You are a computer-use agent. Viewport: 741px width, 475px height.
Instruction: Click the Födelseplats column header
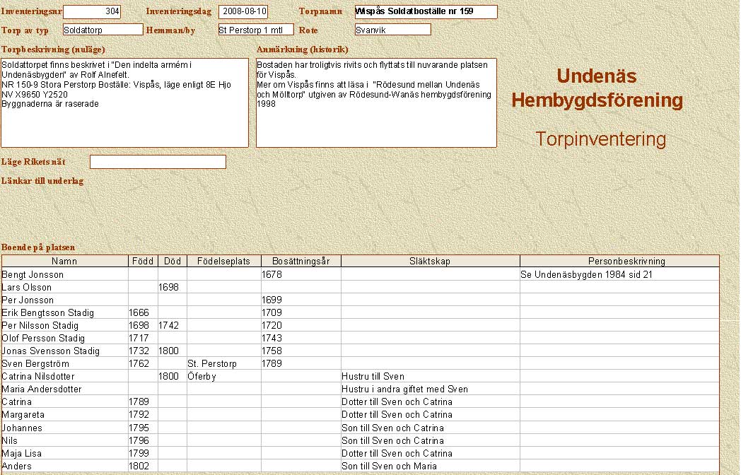click(x=224, y=262)
